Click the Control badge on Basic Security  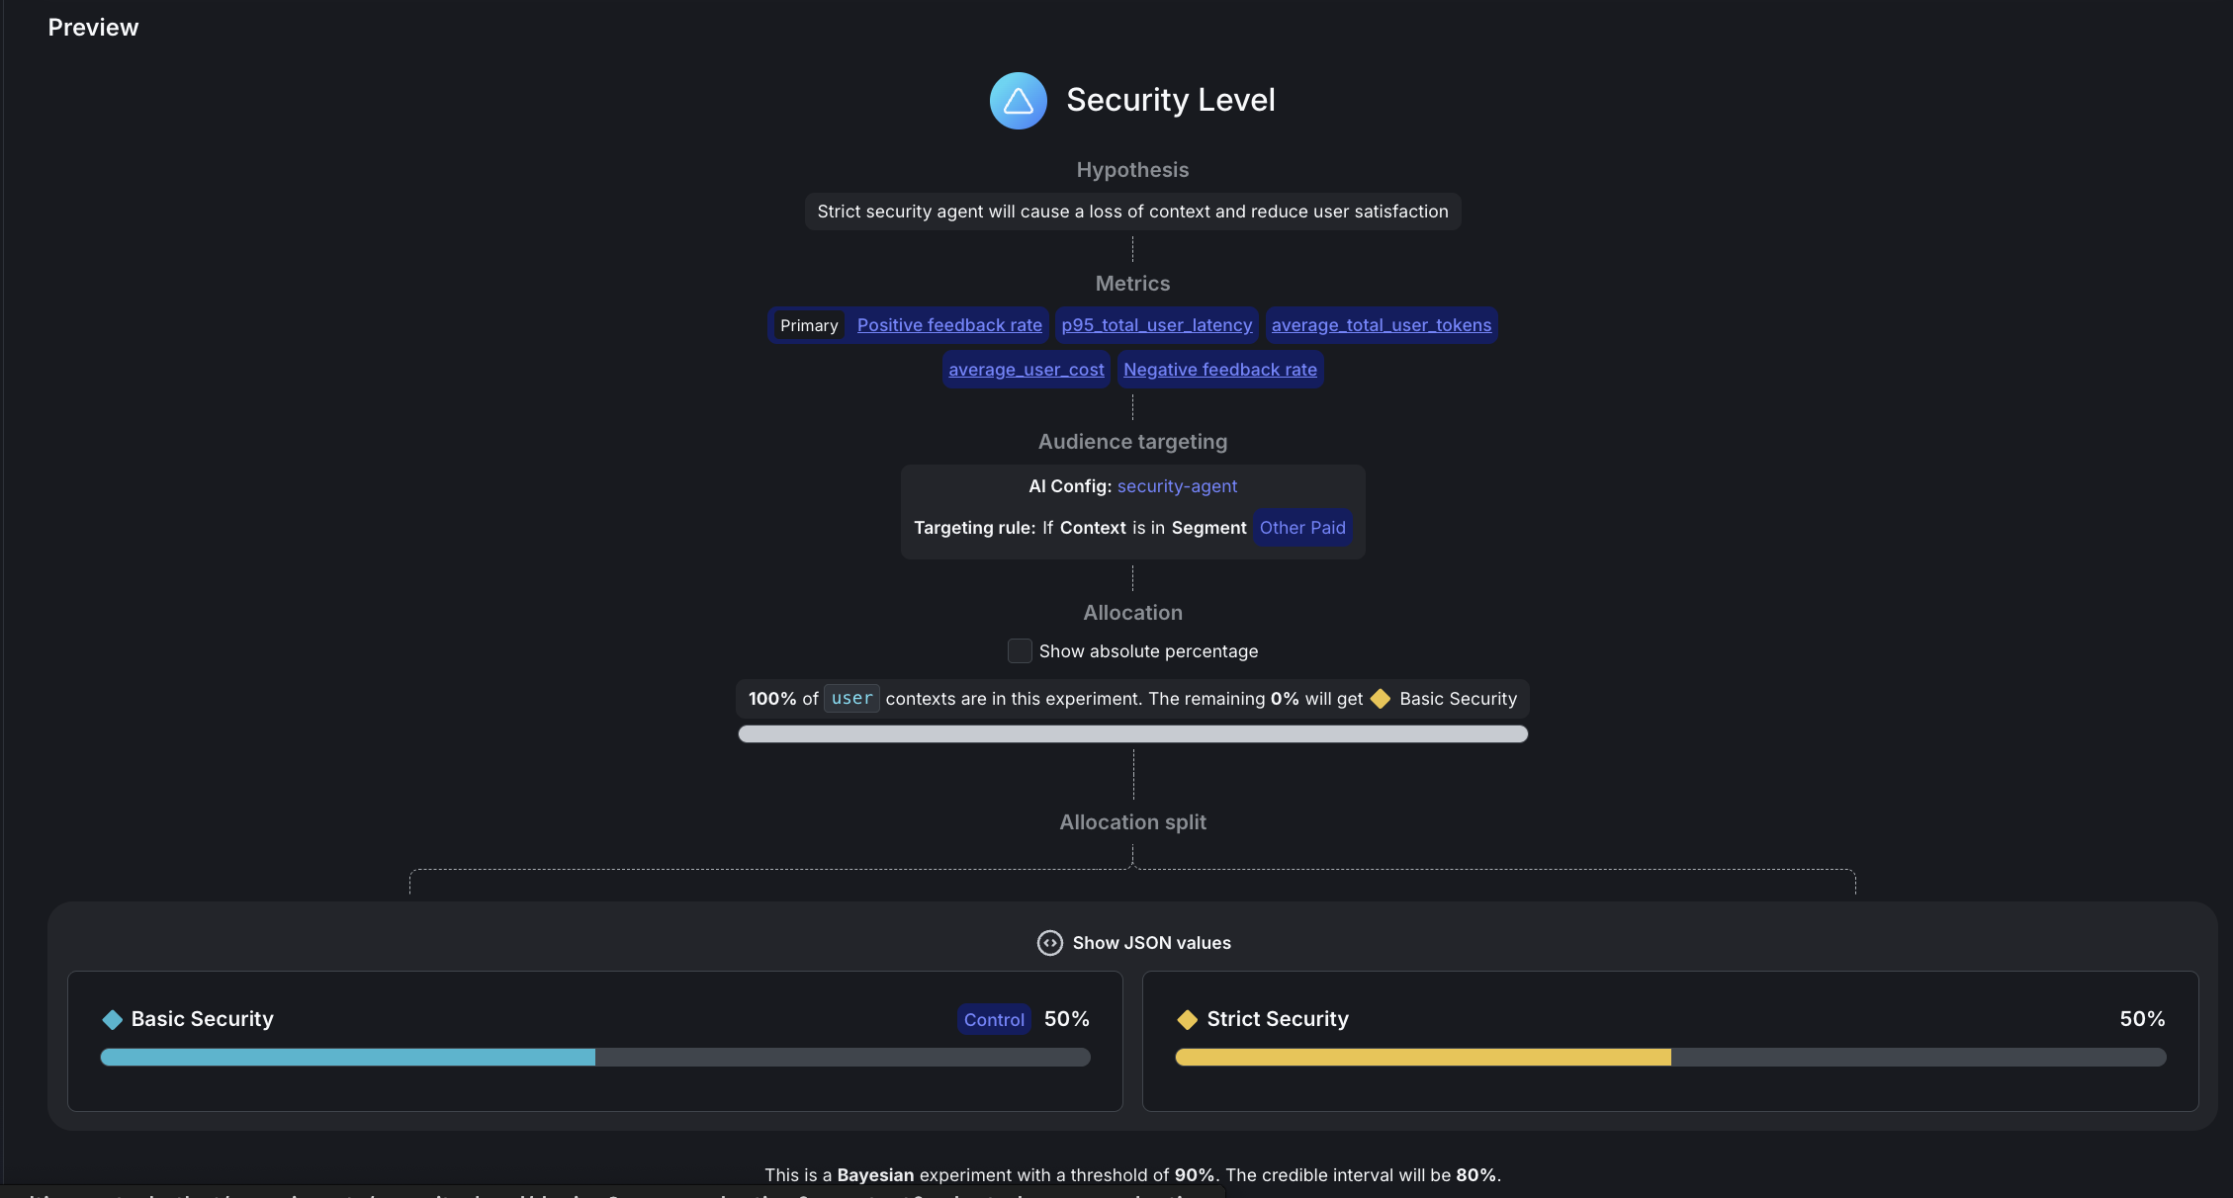coord(993,1019)
